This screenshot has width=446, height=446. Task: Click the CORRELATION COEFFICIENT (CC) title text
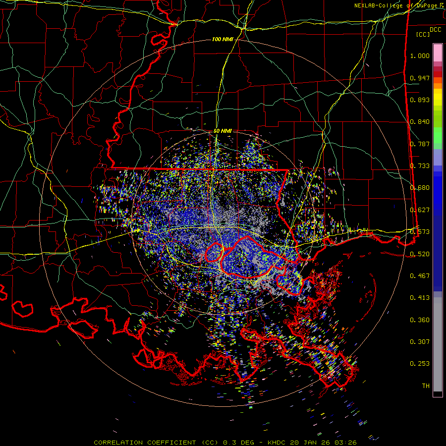point(156,443)
